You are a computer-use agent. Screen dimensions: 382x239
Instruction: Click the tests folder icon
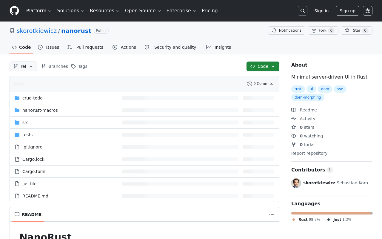(x=17, y=135)
